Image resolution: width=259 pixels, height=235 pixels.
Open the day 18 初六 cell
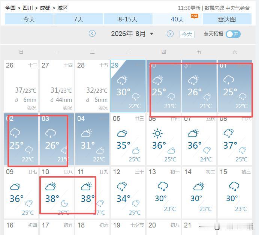click(x=92, y=227)
